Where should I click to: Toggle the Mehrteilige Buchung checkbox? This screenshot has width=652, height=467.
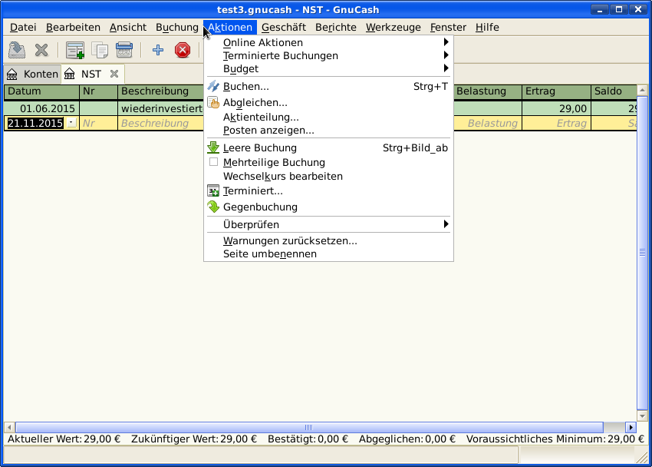214,162
